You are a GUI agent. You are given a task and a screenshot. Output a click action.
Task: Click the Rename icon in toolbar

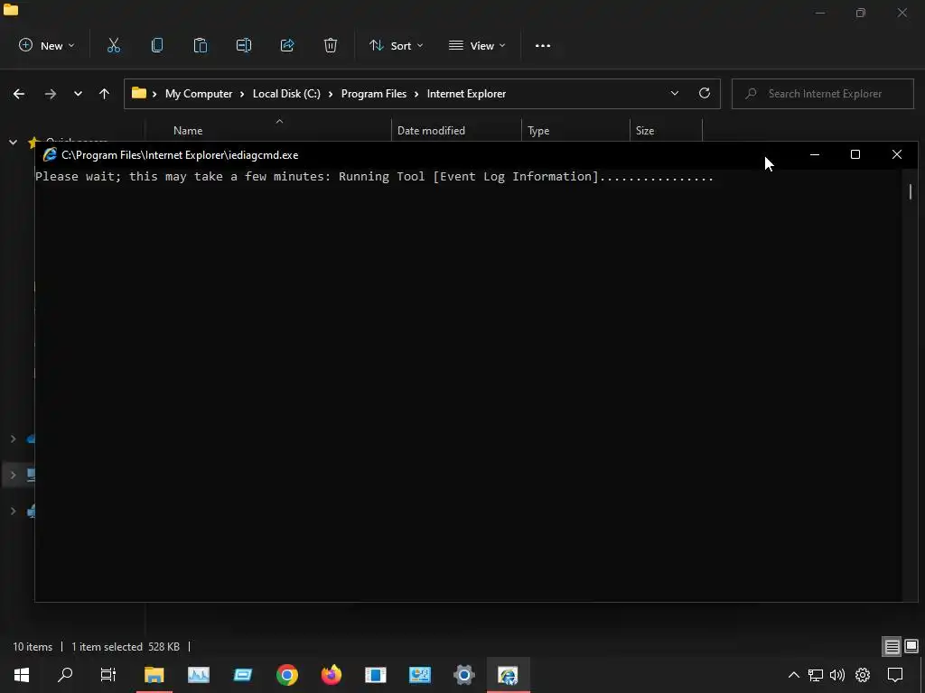coord(244,45)
